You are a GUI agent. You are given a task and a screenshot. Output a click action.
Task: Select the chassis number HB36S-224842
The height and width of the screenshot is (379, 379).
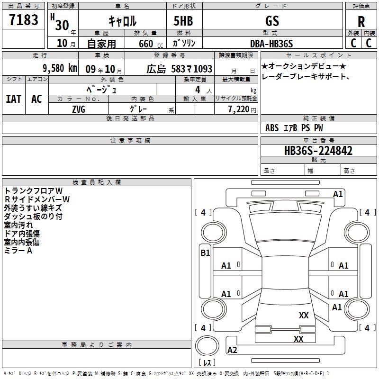pos(318,151)
